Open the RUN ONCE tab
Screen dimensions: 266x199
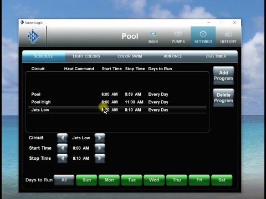pos(173,56)
